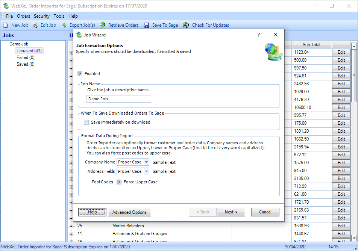Click Edit for the 10600.10 row
Image resolution: width=358 pixels, height=251 pixels.
click(341, 107)
